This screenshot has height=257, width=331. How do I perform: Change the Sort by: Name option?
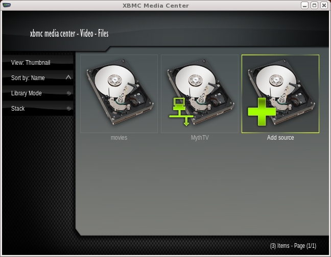coord(28,78)
